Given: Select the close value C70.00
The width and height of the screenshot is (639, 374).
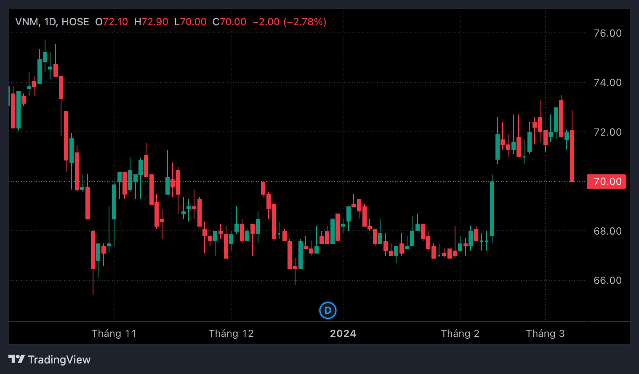Looking at the screenshot, I should coord(229,22).
